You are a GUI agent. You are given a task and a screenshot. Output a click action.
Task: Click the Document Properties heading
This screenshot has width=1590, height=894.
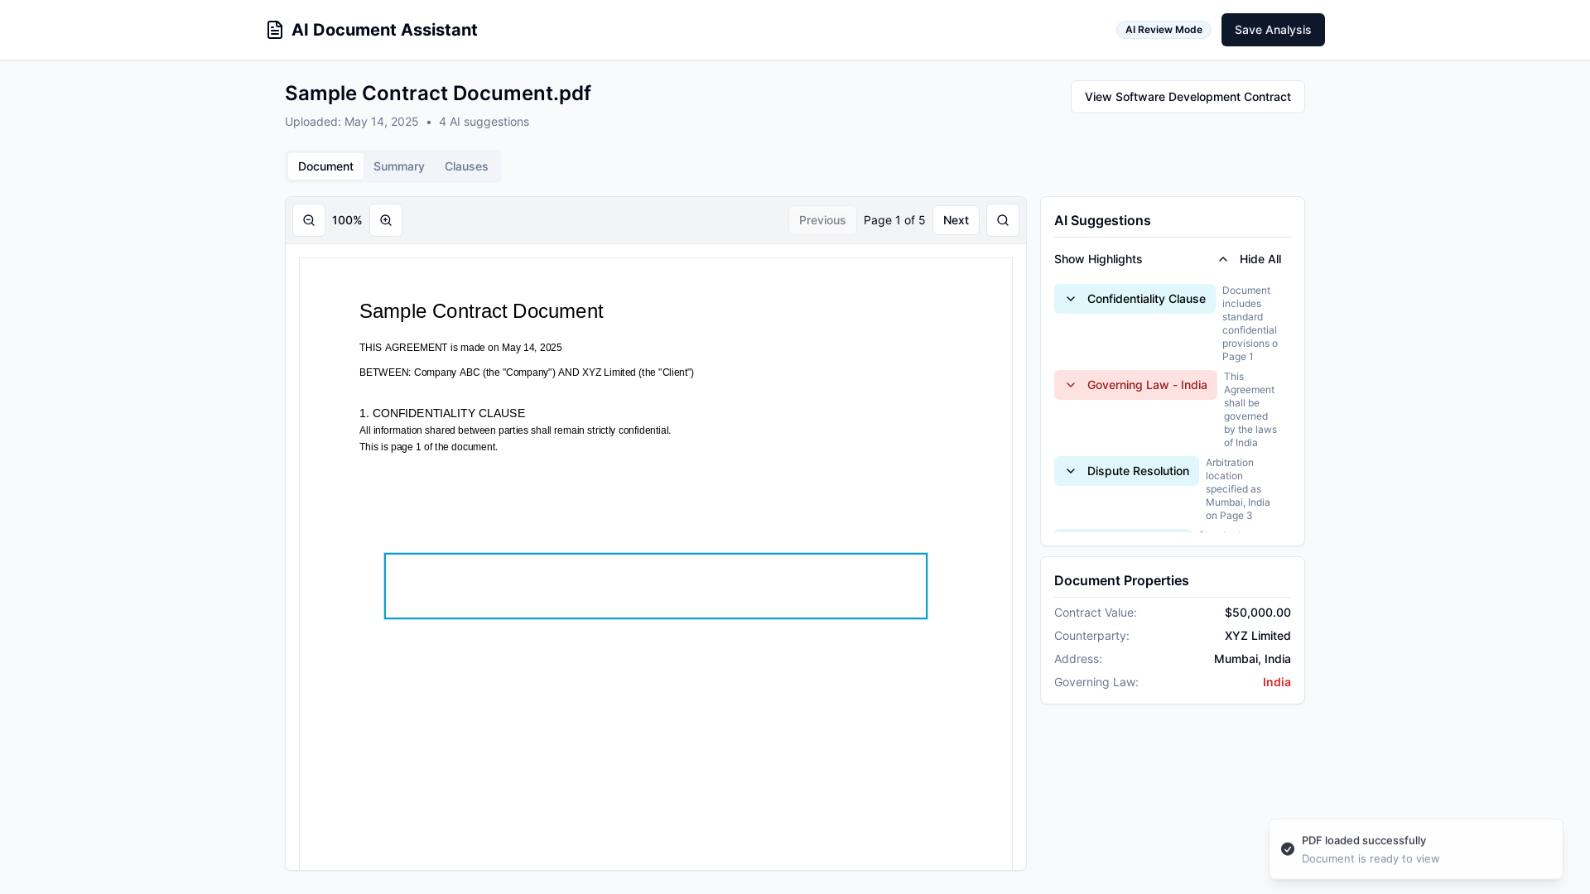coord(1121,580)
